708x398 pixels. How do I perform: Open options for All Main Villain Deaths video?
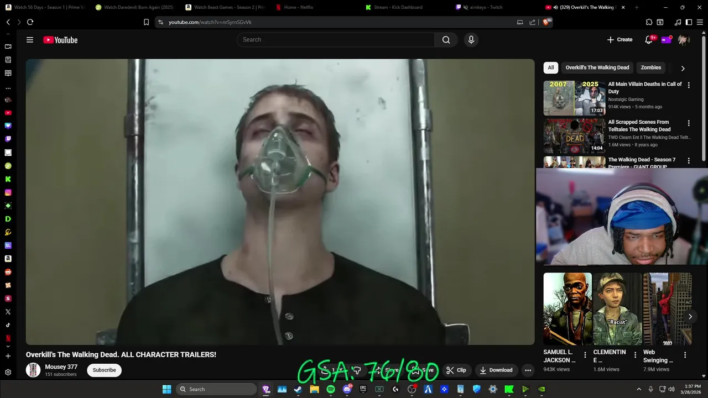pyautogui.click(x=689, y=85)
